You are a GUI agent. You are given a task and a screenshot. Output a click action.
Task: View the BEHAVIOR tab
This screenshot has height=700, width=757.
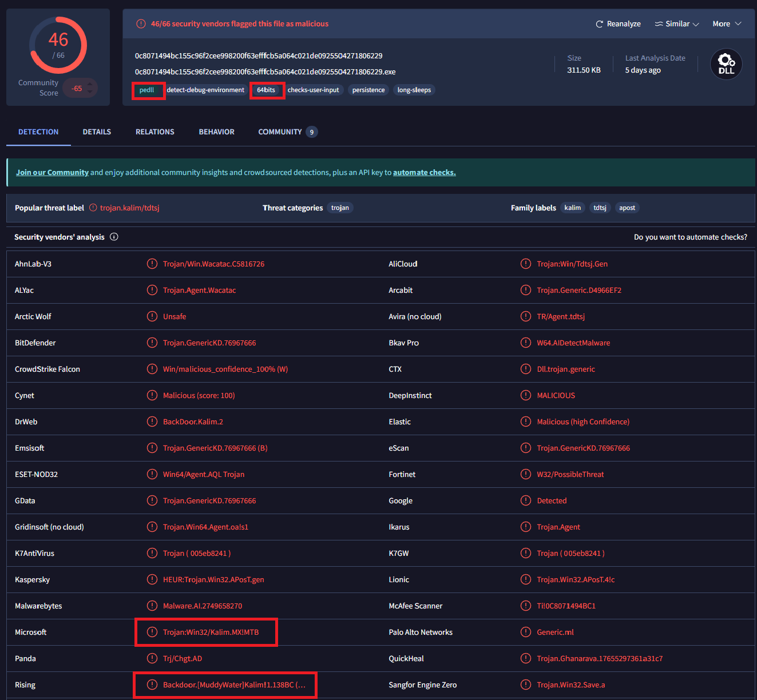coord(216,132)
